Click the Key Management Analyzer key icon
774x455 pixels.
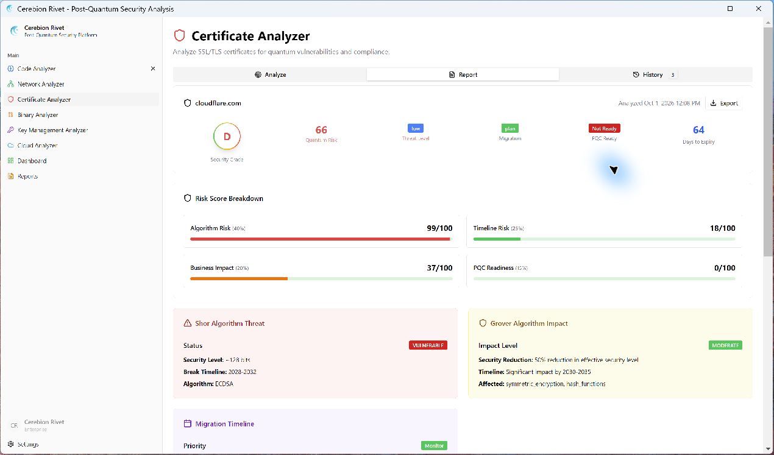(x=11, y=130)
